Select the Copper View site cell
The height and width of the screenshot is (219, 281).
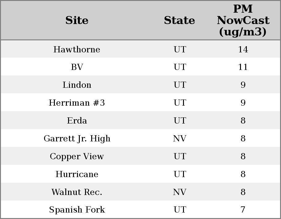click(x=77, y=156)
